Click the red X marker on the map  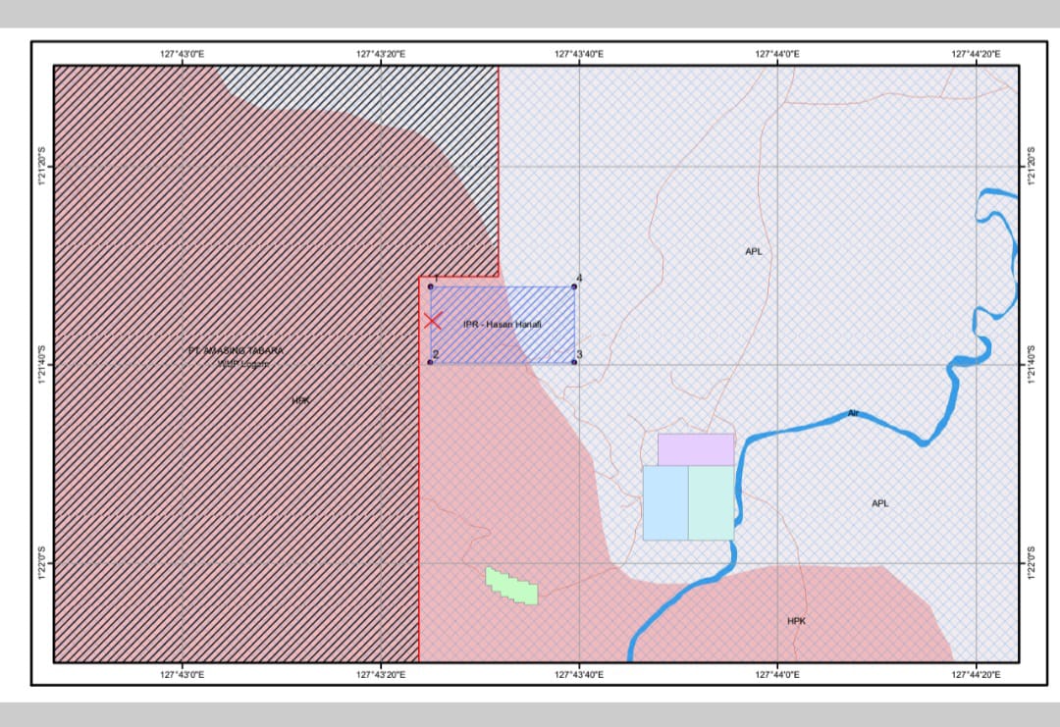pos(432,321)
